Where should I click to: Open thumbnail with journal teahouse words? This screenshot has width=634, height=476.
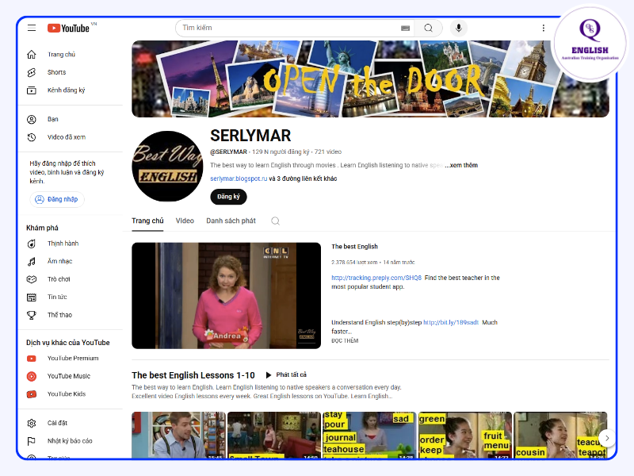pyautogui.click(x=370, y=435)
